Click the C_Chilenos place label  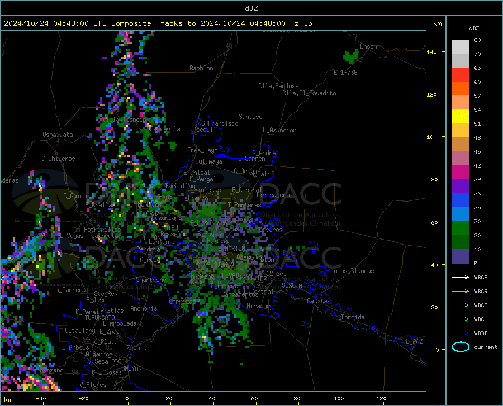pos(58,159)
